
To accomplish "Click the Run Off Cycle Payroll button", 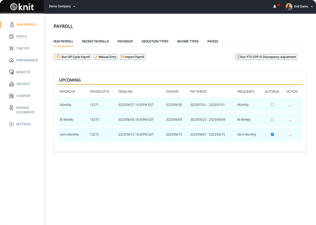I will [x=72, y=57].
